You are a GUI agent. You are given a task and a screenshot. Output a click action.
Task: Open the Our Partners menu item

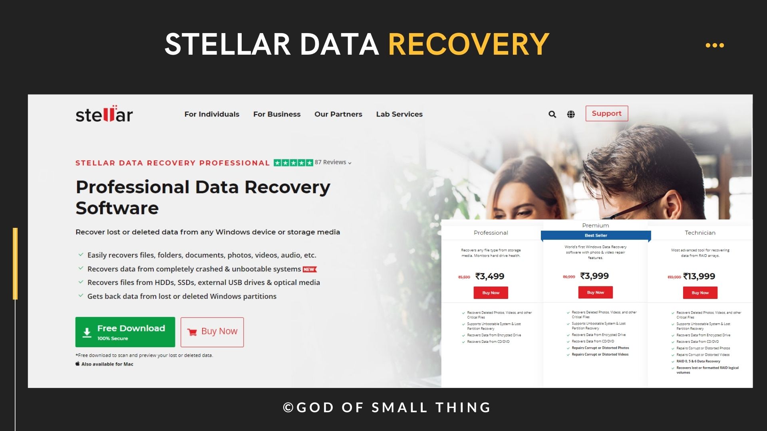pos(338,114)
